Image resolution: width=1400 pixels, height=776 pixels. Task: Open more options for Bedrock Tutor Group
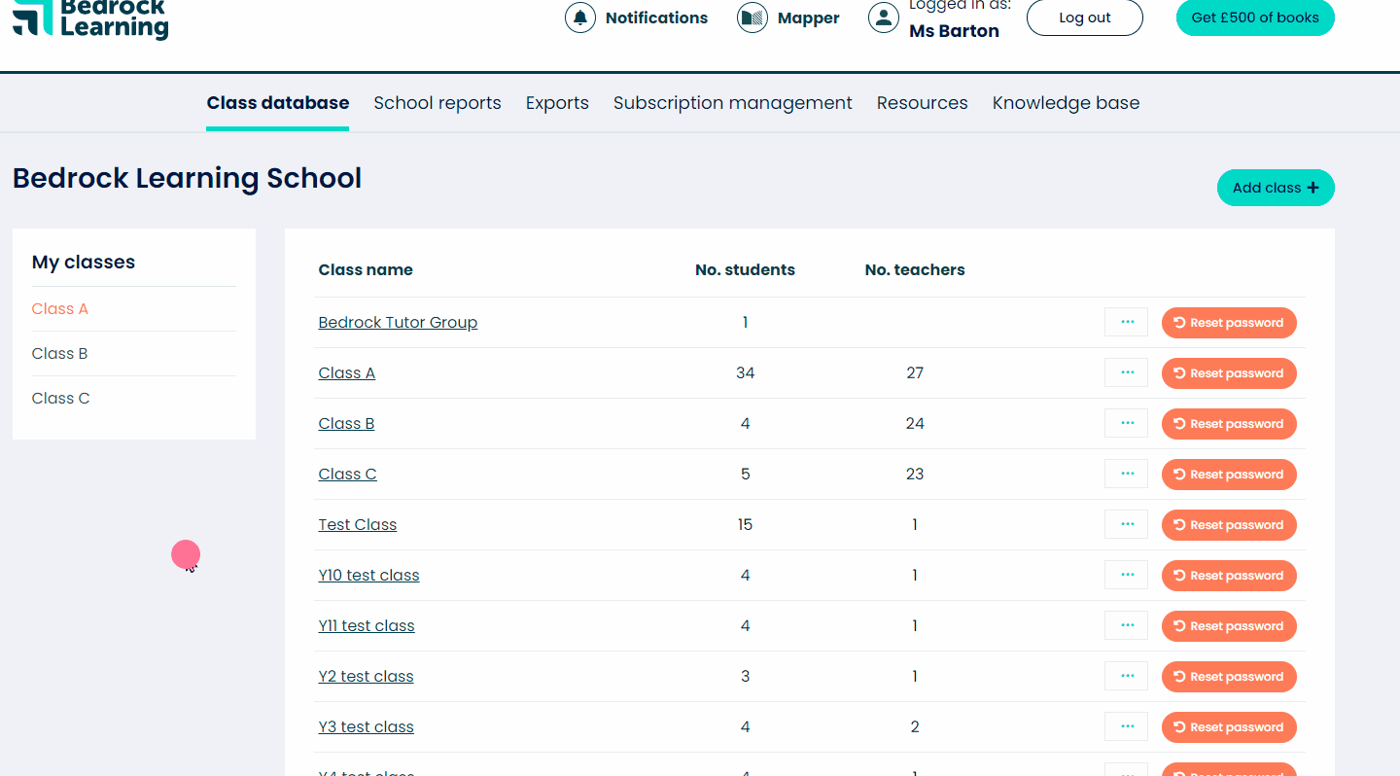[1127, 322]
